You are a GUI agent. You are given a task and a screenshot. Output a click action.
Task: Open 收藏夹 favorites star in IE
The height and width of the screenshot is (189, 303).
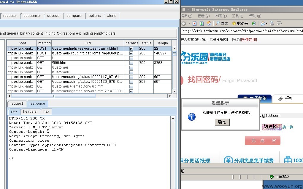click(x=234, y=23)
